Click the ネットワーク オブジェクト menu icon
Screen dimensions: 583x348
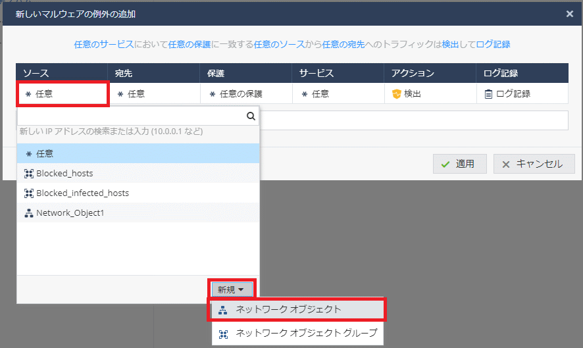click(x=222, y=310)
